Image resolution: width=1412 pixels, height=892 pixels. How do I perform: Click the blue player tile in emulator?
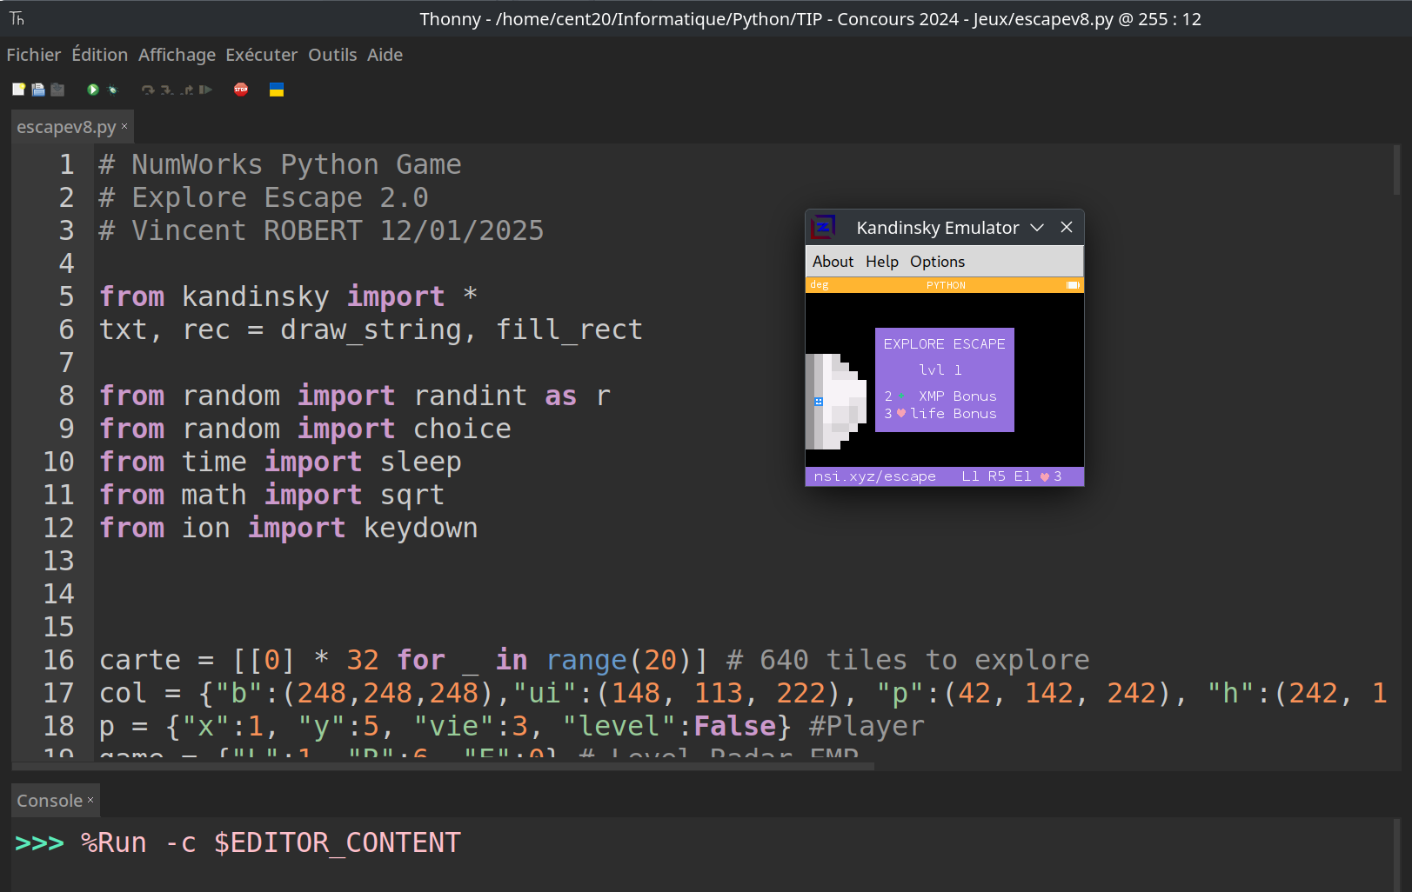pos(819,402)
